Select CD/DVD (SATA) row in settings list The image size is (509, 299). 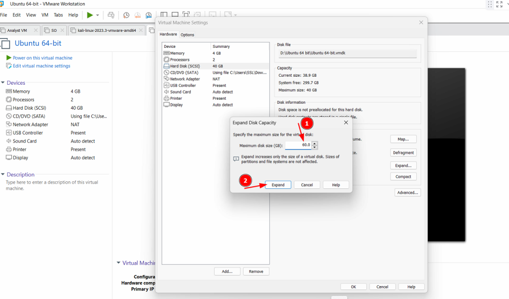tap(216, 73)
